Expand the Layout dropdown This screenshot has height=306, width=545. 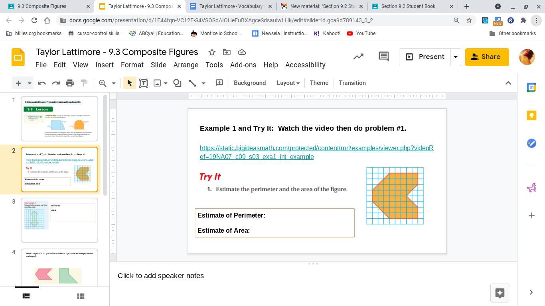coord(288,83)
